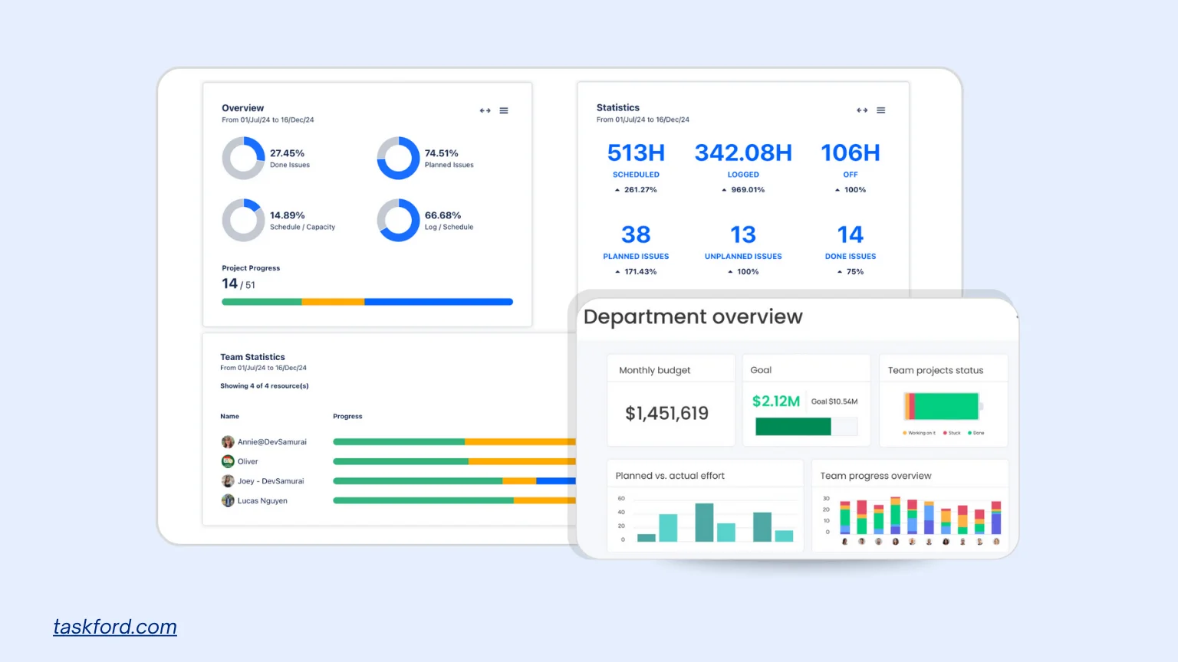
Task: Click Joey - DevSamurai avatar icon
Action: (228, 481)
